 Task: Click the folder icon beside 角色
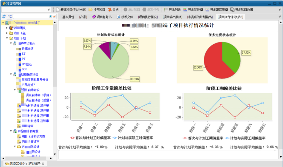pyautogui.click(x=11, y=33)
